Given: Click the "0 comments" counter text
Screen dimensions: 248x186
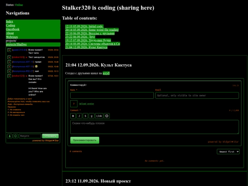Looking at the screenshot, I should 76,152.
